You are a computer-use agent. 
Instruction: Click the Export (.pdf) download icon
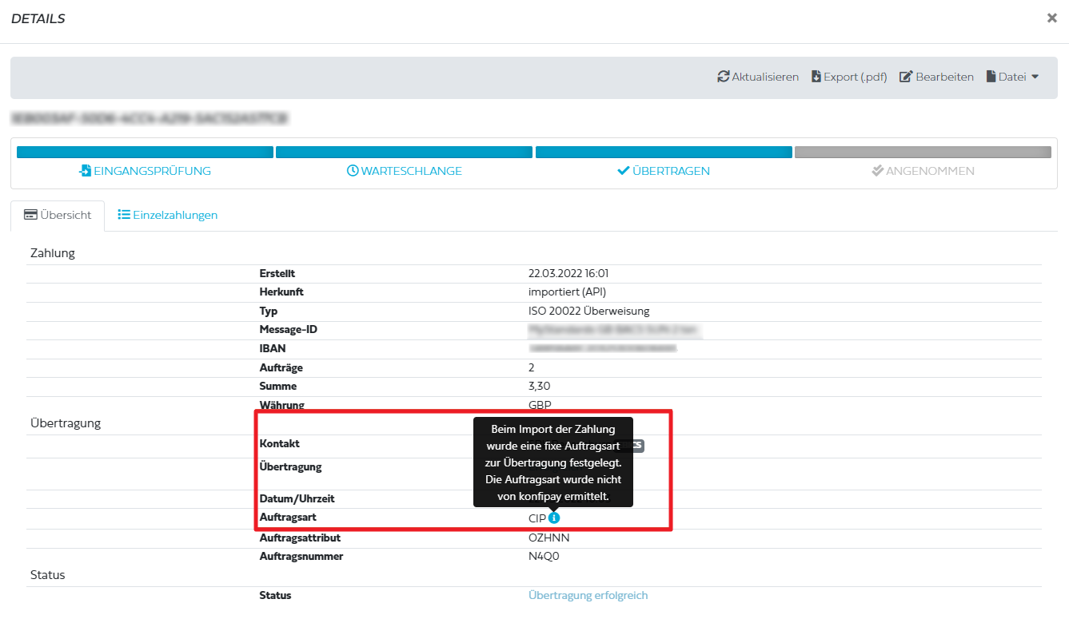[x=816, y=77]
